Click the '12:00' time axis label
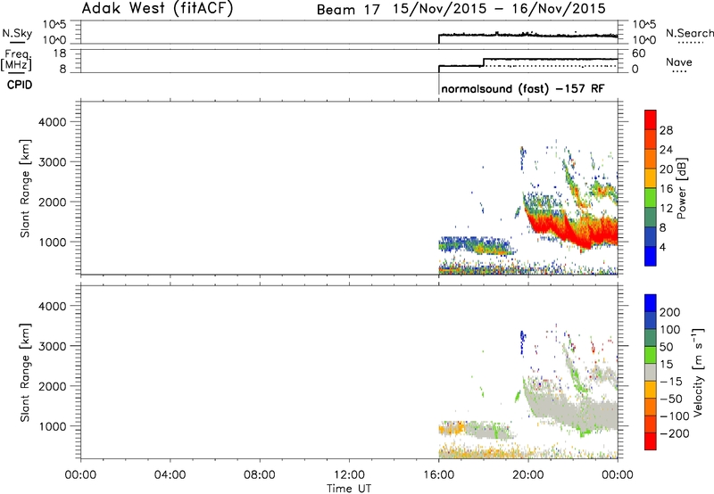 (x=349, y=475)
